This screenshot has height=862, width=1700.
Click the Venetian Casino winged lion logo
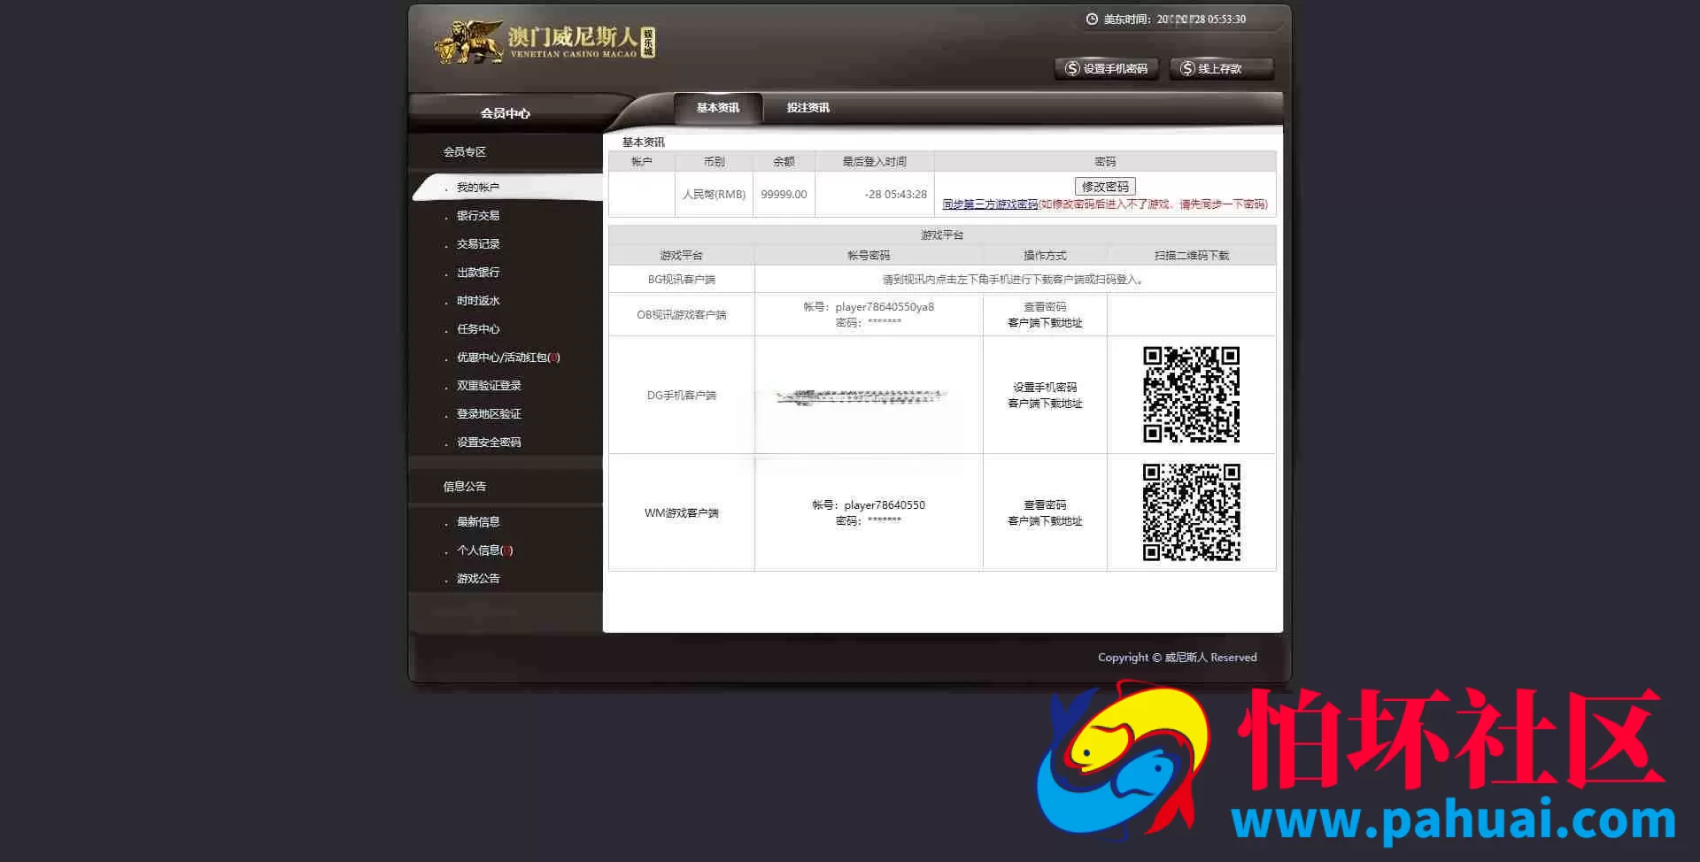tap(468, 42)
